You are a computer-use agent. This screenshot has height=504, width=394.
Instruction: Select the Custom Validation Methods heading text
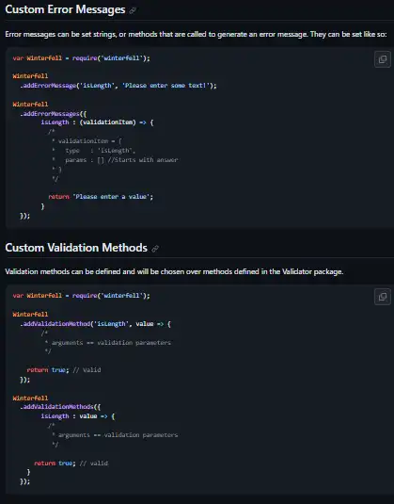point(76,248)
